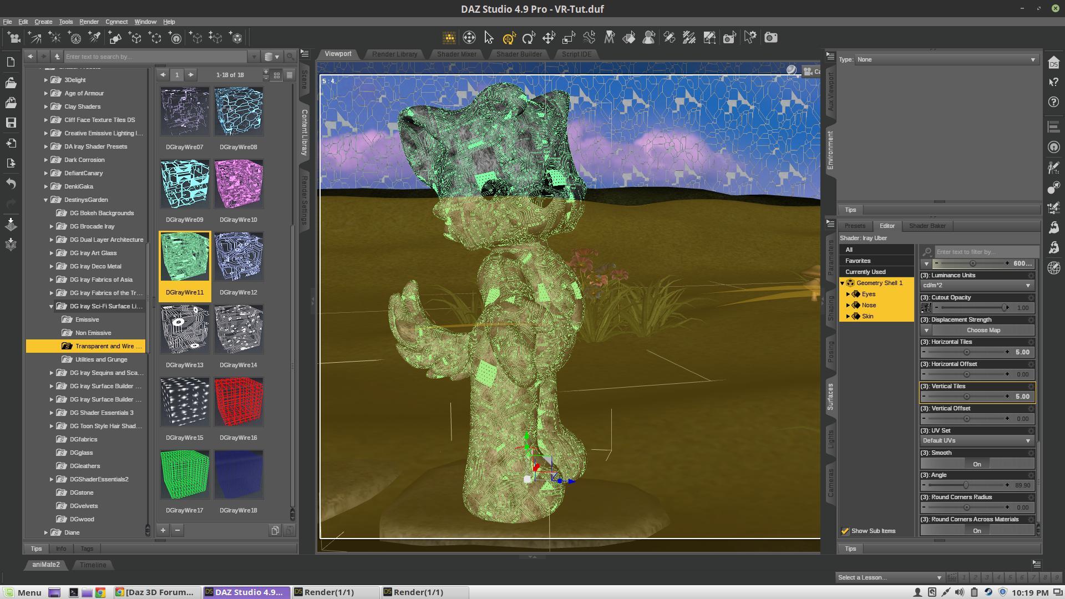
Task: Select the Rotate tool in toolbar
Action: [x=529, y=38]
